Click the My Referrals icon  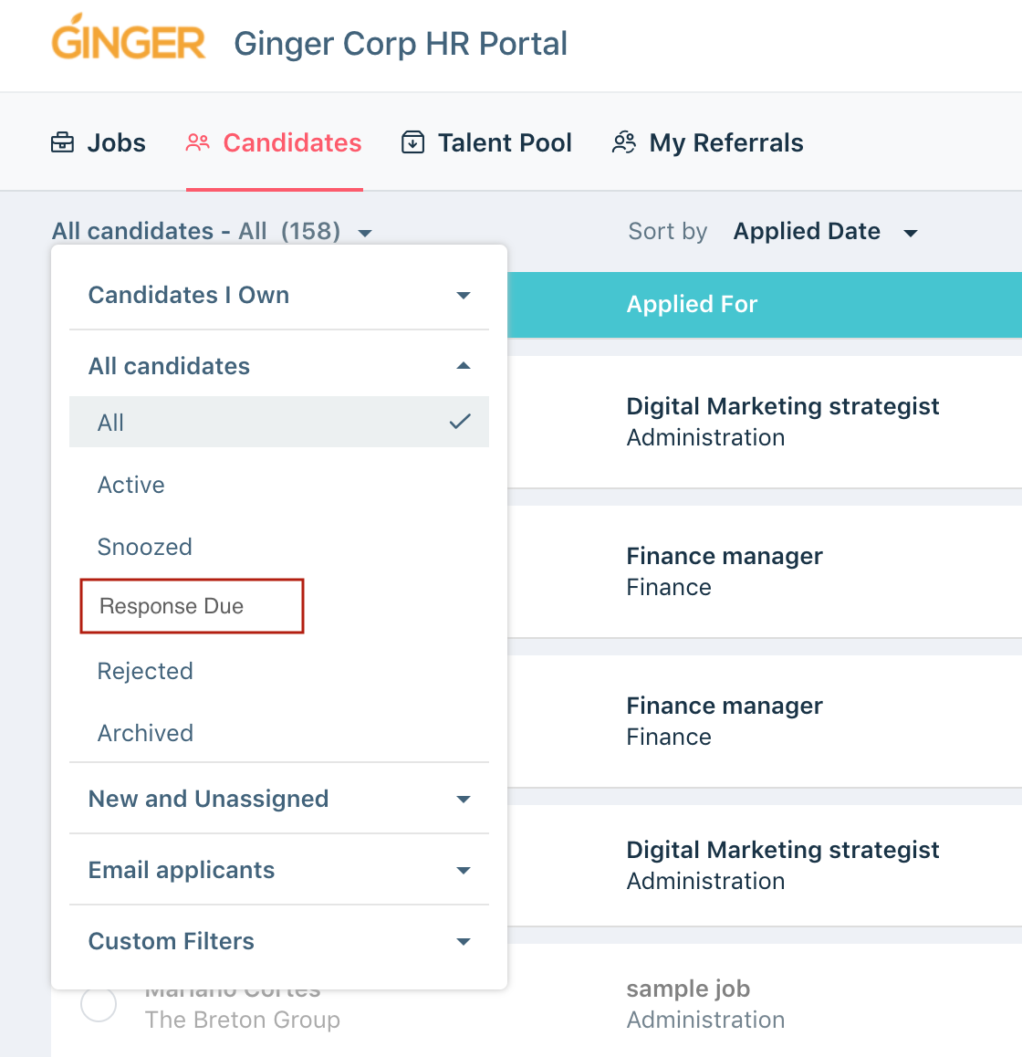click(624, 143)
